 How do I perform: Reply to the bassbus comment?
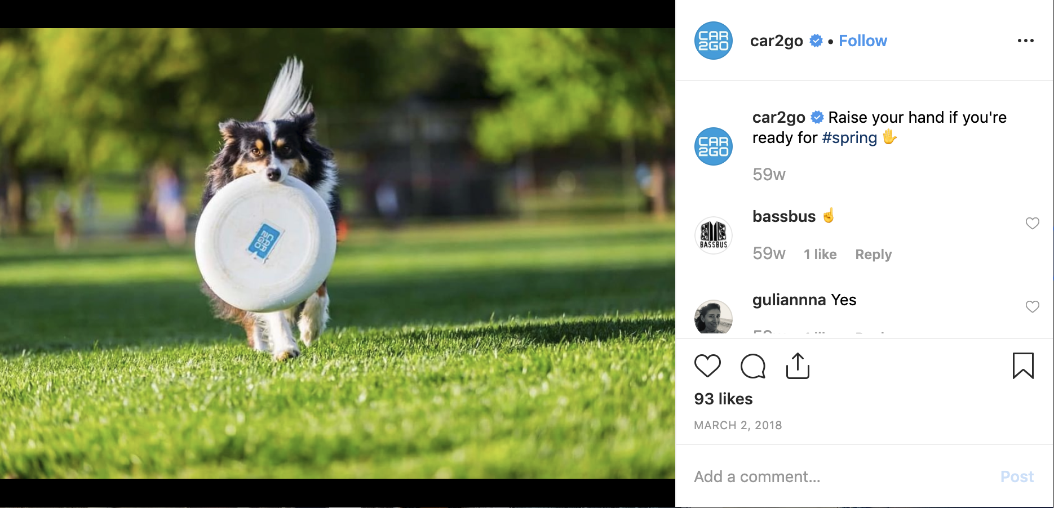873,255
